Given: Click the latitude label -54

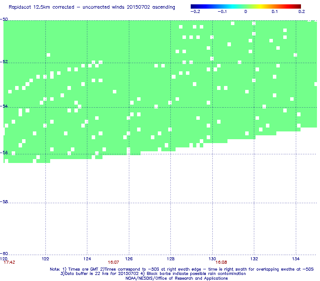Looking at the screenshot, I should coord(4,106).
